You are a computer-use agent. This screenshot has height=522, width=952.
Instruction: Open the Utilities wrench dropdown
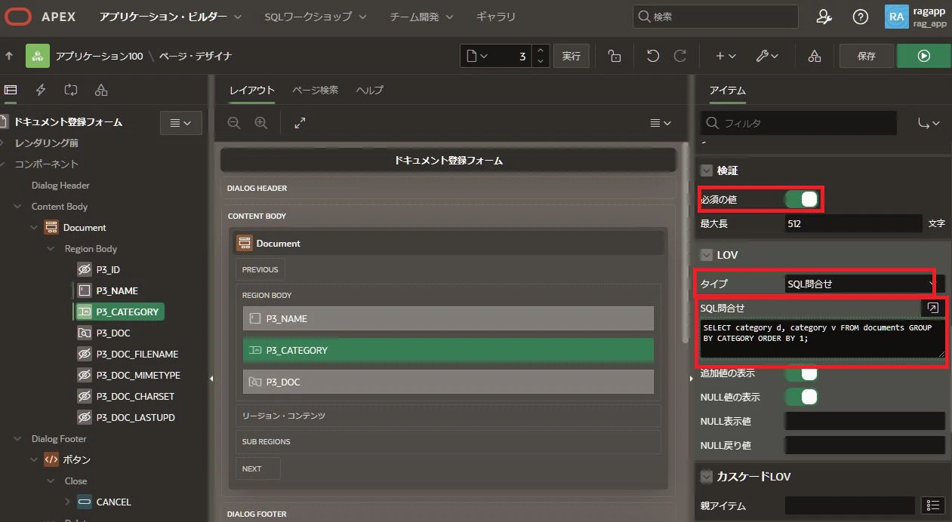coord(766,56)
